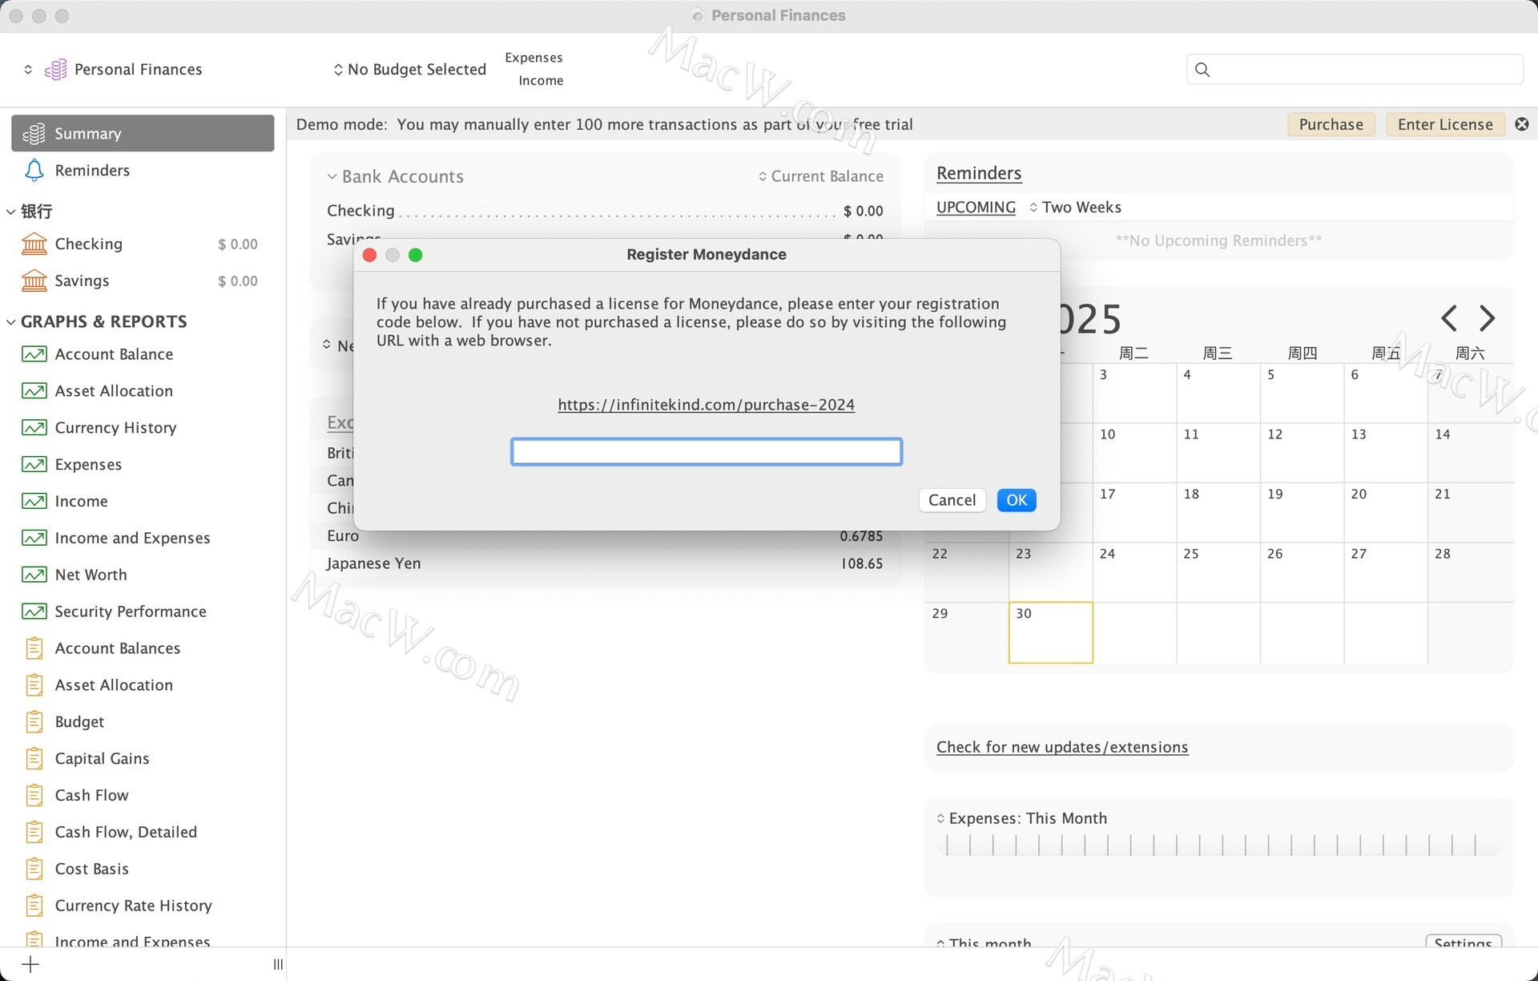
Task: Click the sidebar resize handle icon
Action: tap(278, 964)
